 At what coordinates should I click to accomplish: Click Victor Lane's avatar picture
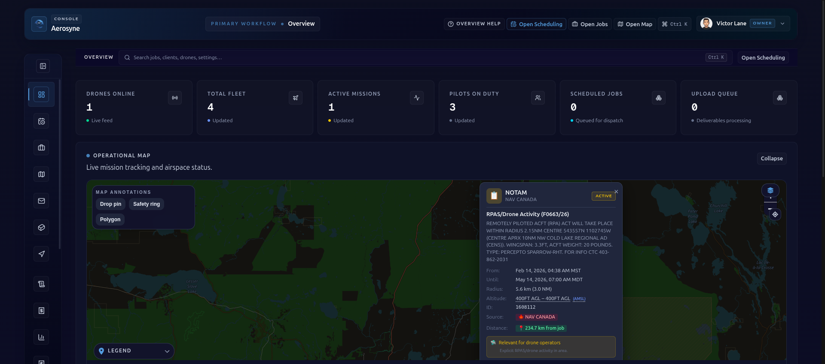click(706, 24)
